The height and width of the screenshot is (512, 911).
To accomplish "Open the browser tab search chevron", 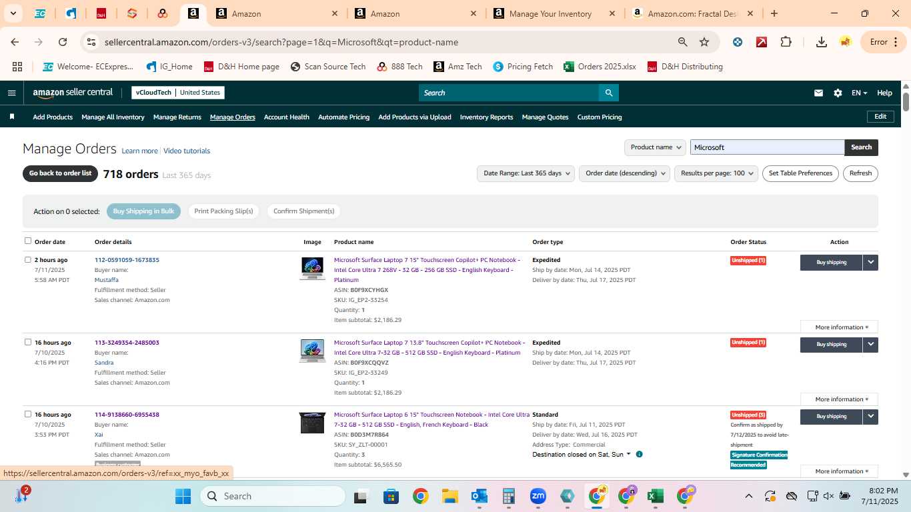I will [13, 13].
